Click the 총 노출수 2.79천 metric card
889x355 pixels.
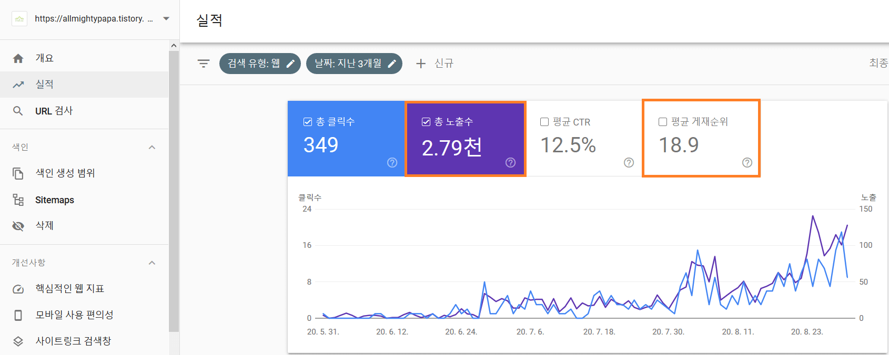coord(466,139)
